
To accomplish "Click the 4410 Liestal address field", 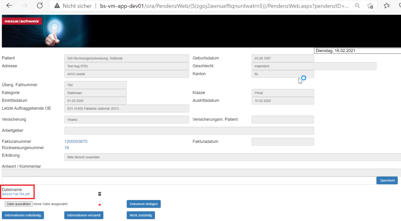I will [x=127, y=74].
